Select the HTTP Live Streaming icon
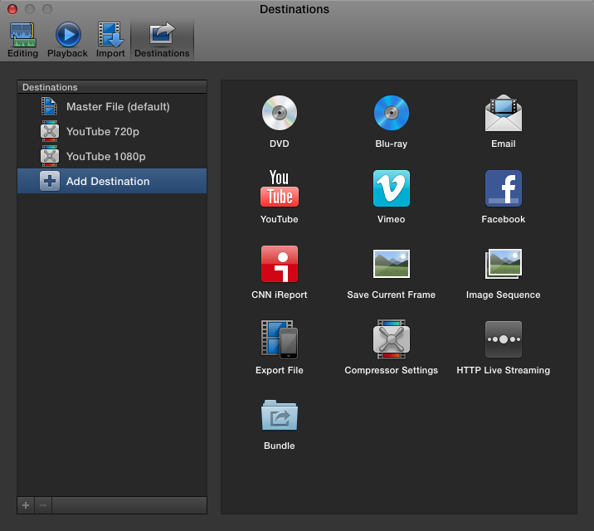Image resolution: width=594 pixels, height=531 pixels. point(504,339)
